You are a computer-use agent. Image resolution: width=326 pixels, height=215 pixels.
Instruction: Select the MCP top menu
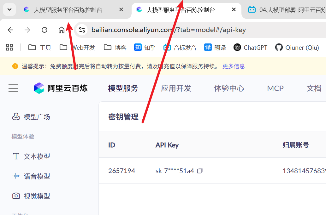(275, 88)
